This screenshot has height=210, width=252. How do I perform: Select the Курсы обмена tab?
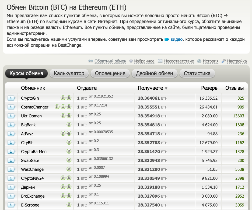26,73
